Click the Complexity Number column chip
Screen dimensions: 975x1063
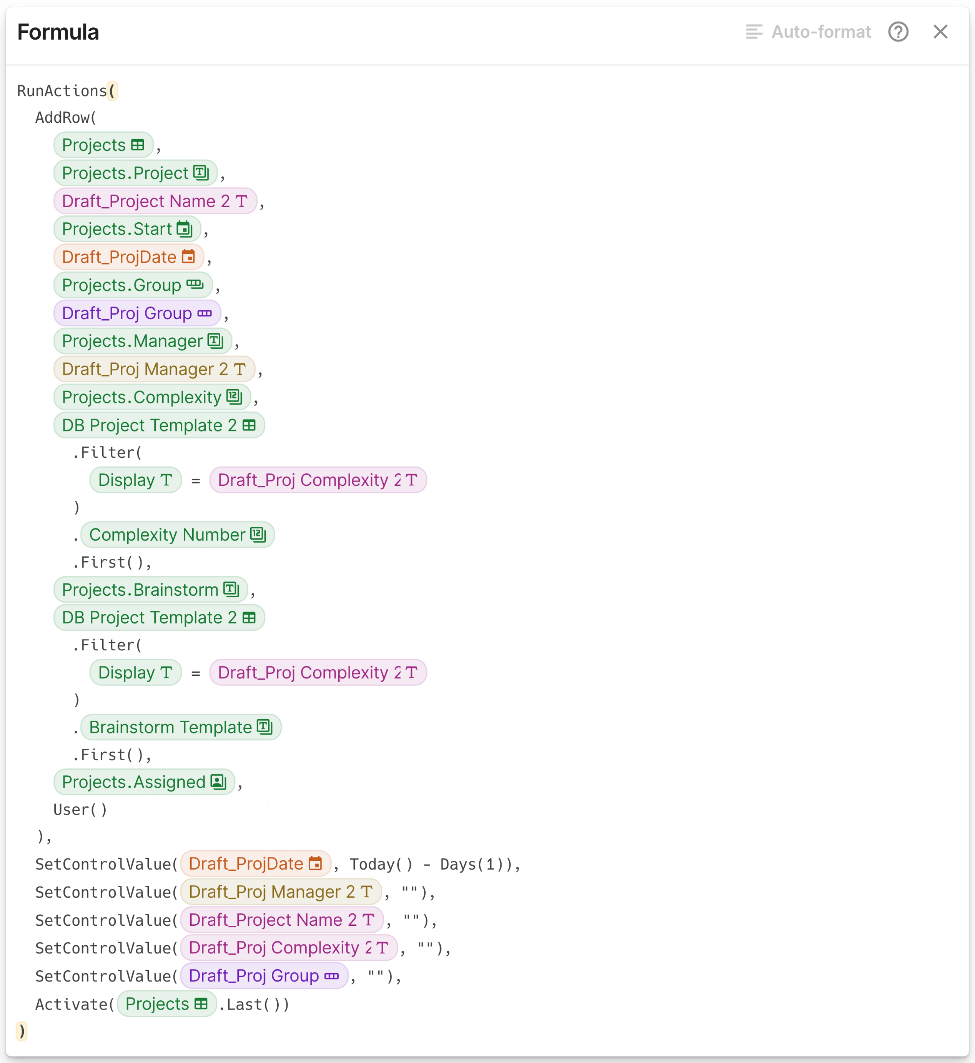pyautogui.click(x=178, y=535)
